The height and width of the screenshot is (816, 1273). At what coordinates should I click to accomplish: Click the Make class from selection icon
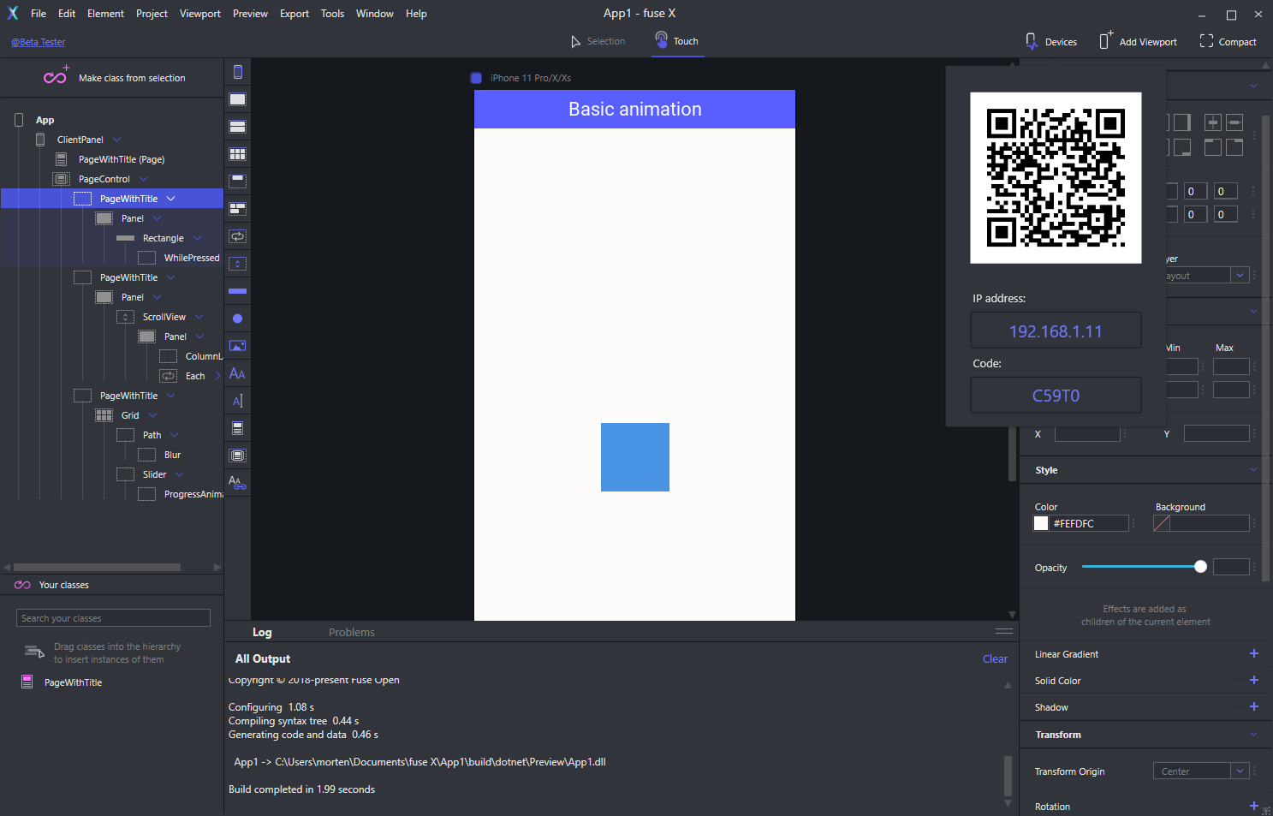[56, 77]
